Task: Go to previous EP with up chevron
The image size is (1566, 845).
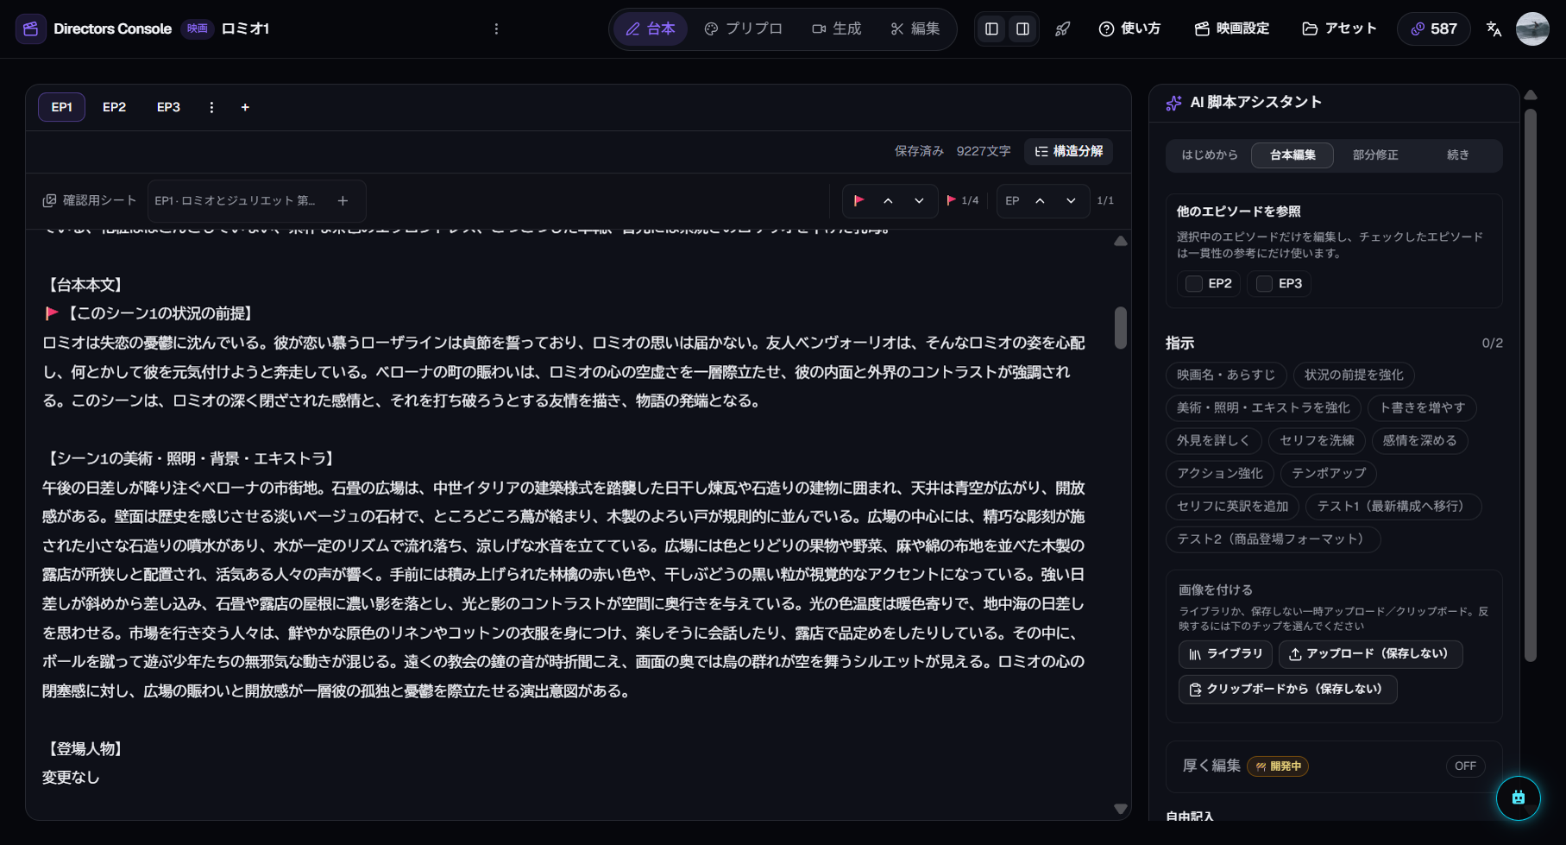Action: coord(1040,200)
